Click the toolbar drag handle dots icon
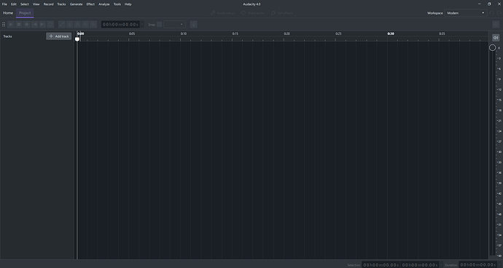Screen dimensions: 503x268 point(4,24)
